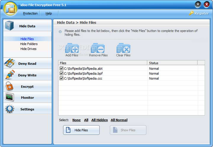Uncheck Softpedia.bpf file checkbox
Image resolution: width=213 pixels, height=147 pixels.
point(62,73)
